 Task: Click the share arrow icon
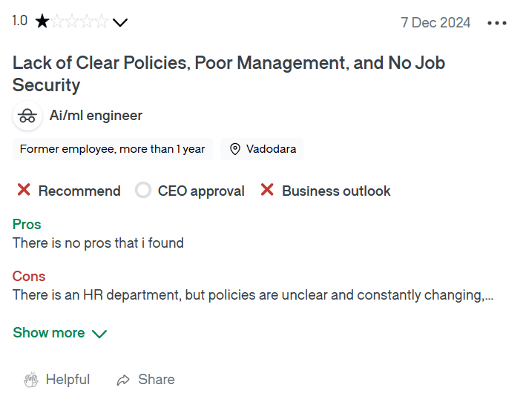pos(123,380)
